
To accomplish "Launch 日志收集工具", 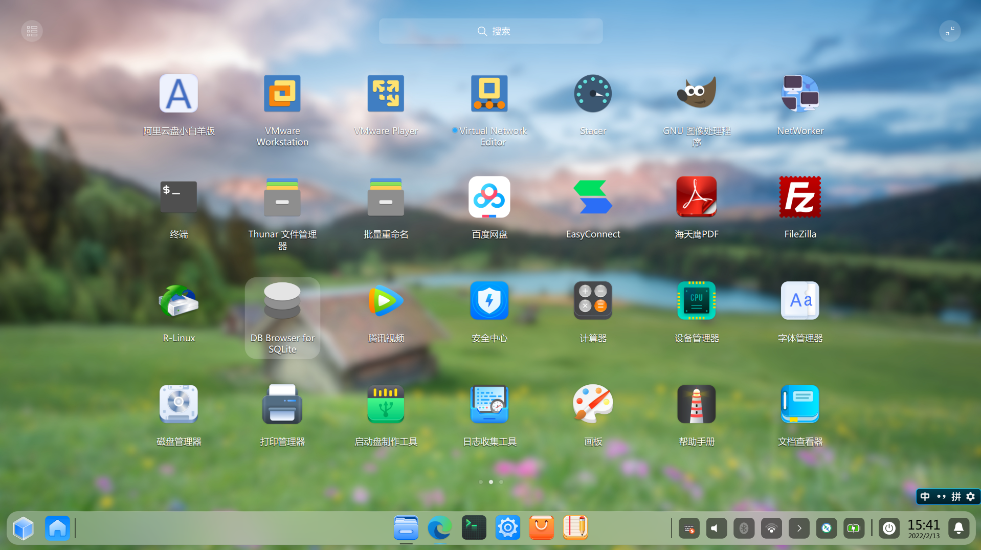I will coord(489,404).
